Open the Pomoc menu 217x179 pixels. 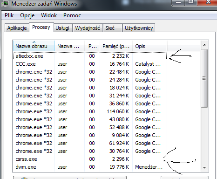tap(72, 15)
